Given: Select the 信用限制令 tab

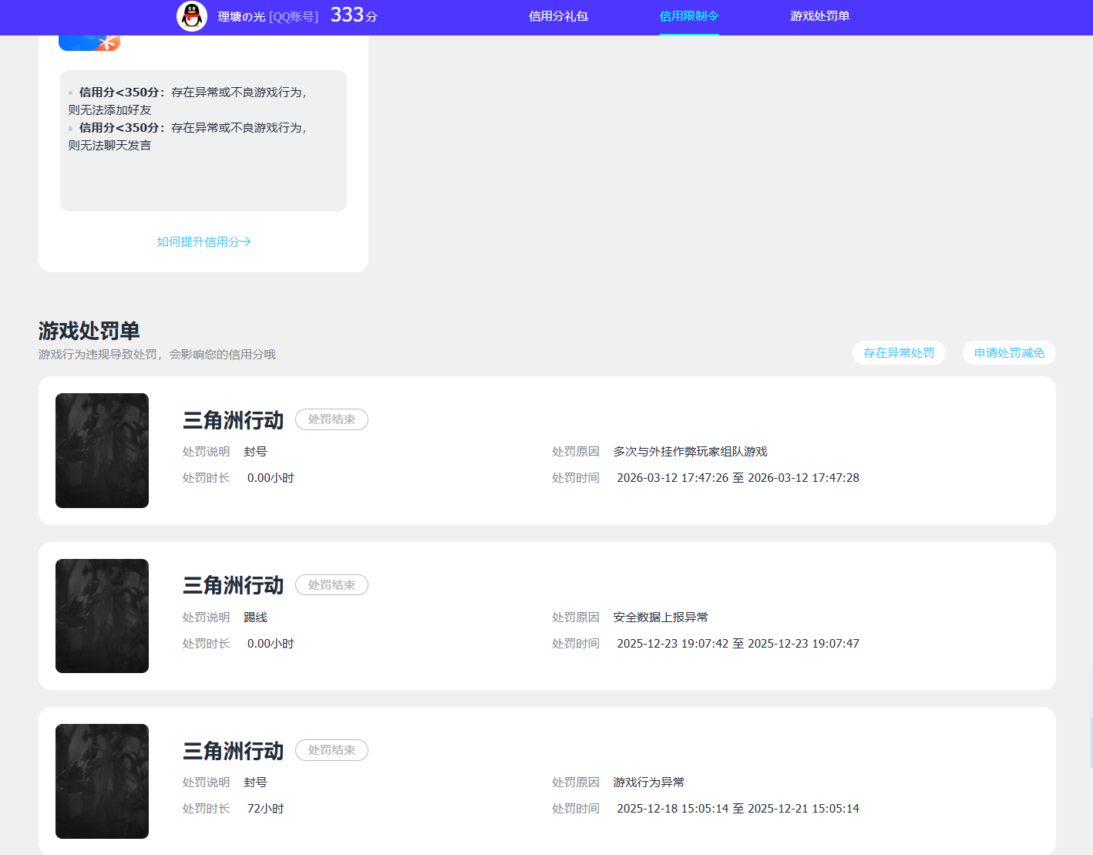Looking at the screenshot, I should point(688,15).
